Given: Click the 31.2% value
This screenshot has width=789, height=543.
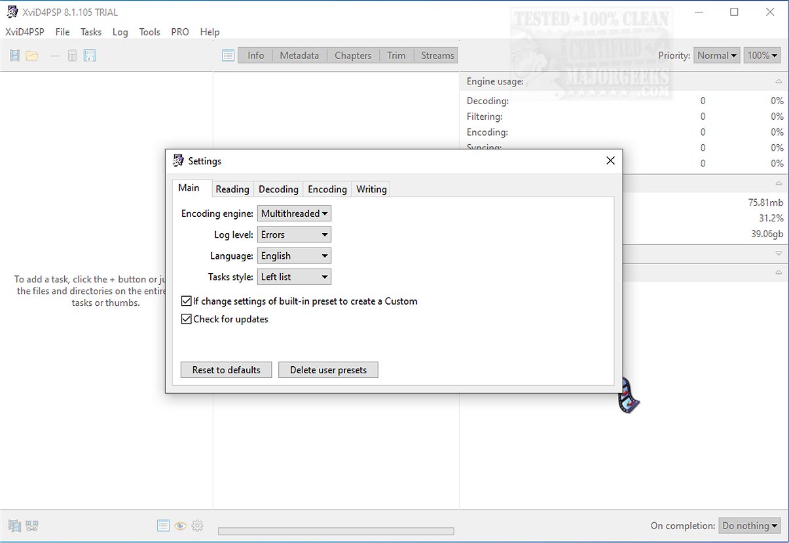Looking at the screenshot, I should coord(771,218).
